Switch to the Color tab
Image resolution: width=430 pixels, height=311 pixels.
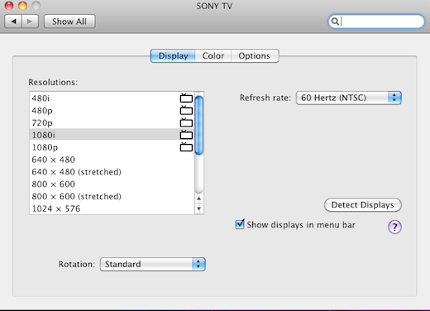click(213, 56)
